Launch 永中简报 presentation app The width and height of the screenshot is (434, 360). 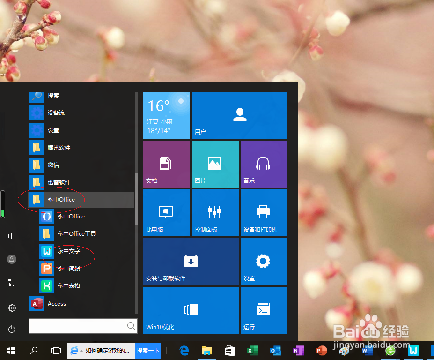(87, 269)
